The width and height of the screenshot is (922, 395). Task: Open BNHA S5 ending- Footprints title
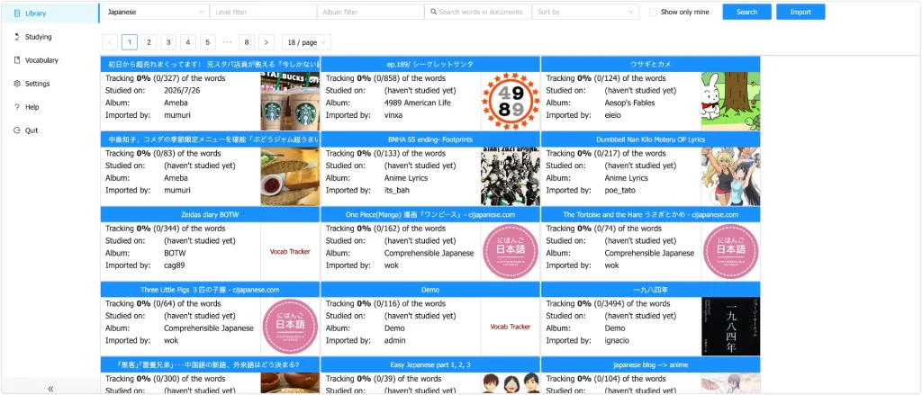pos(430,139)
